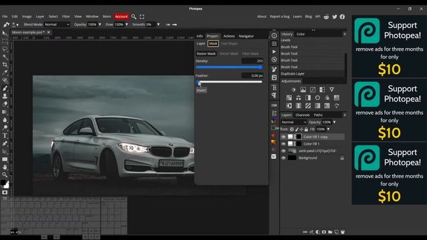
Task: Select the Blur tool
Action: click(x=5, y=120)
